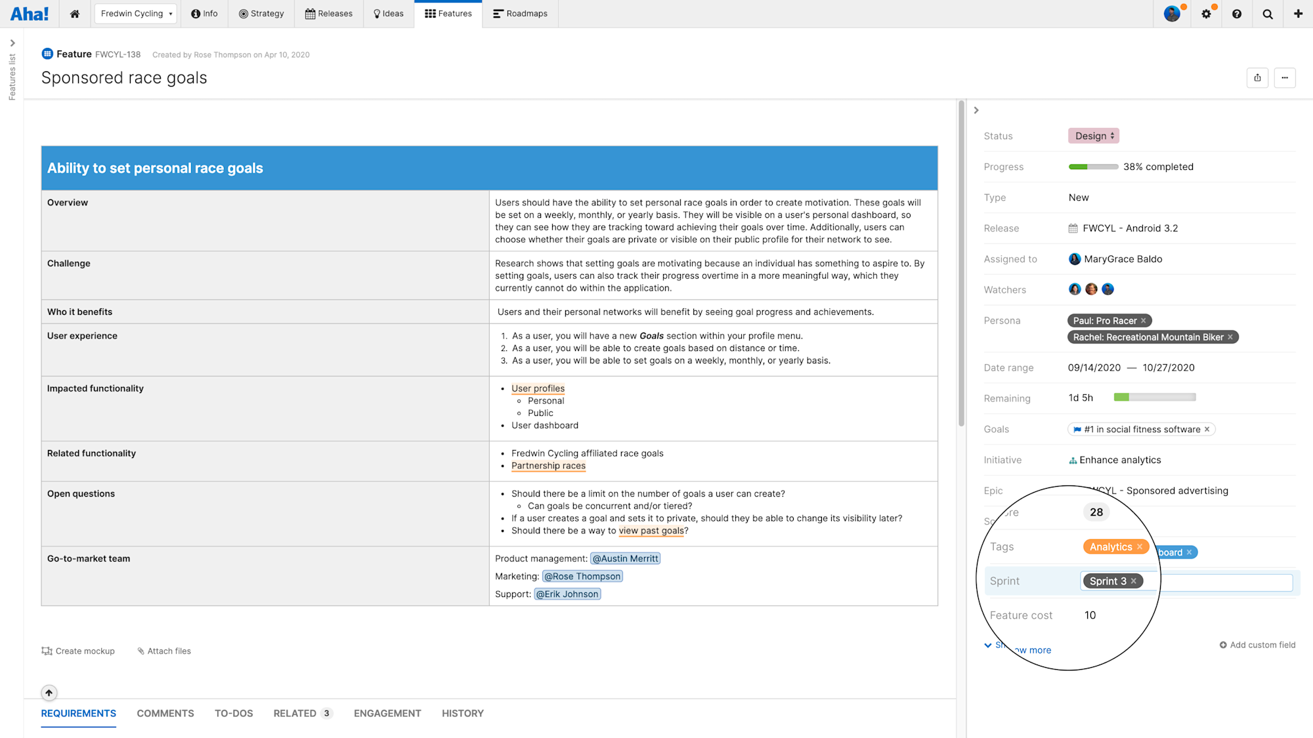Open the help question mark icon
The width and height of the screenshot is (1313, 738).
[x=1237, y=14]
